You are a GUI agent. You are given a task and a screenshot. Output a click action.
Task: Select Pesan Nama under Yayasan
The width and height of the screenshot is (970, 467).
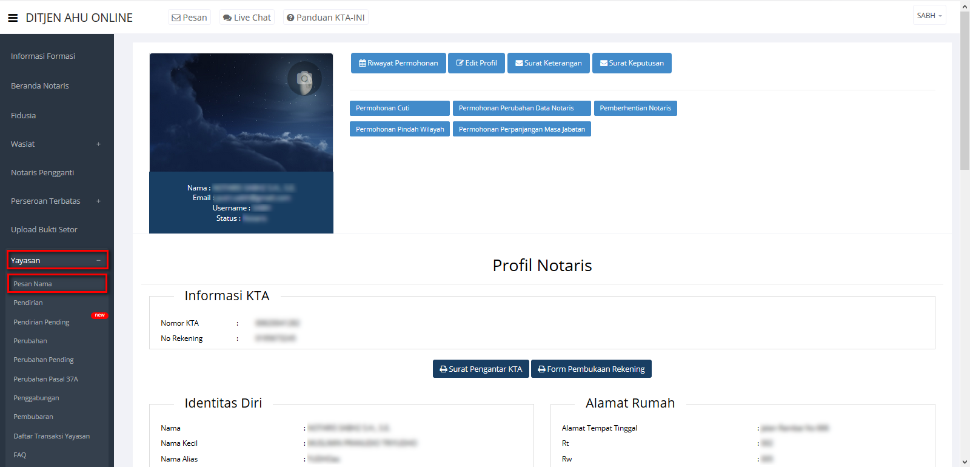[33, 284]
